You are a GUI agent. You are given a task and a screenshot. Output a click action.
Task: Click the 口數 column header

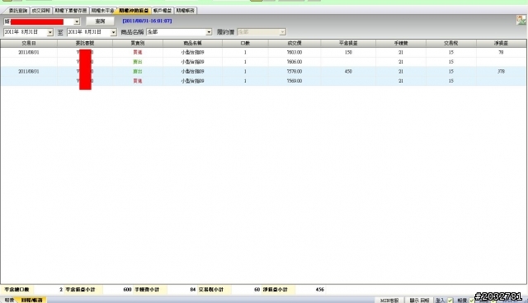245,43
